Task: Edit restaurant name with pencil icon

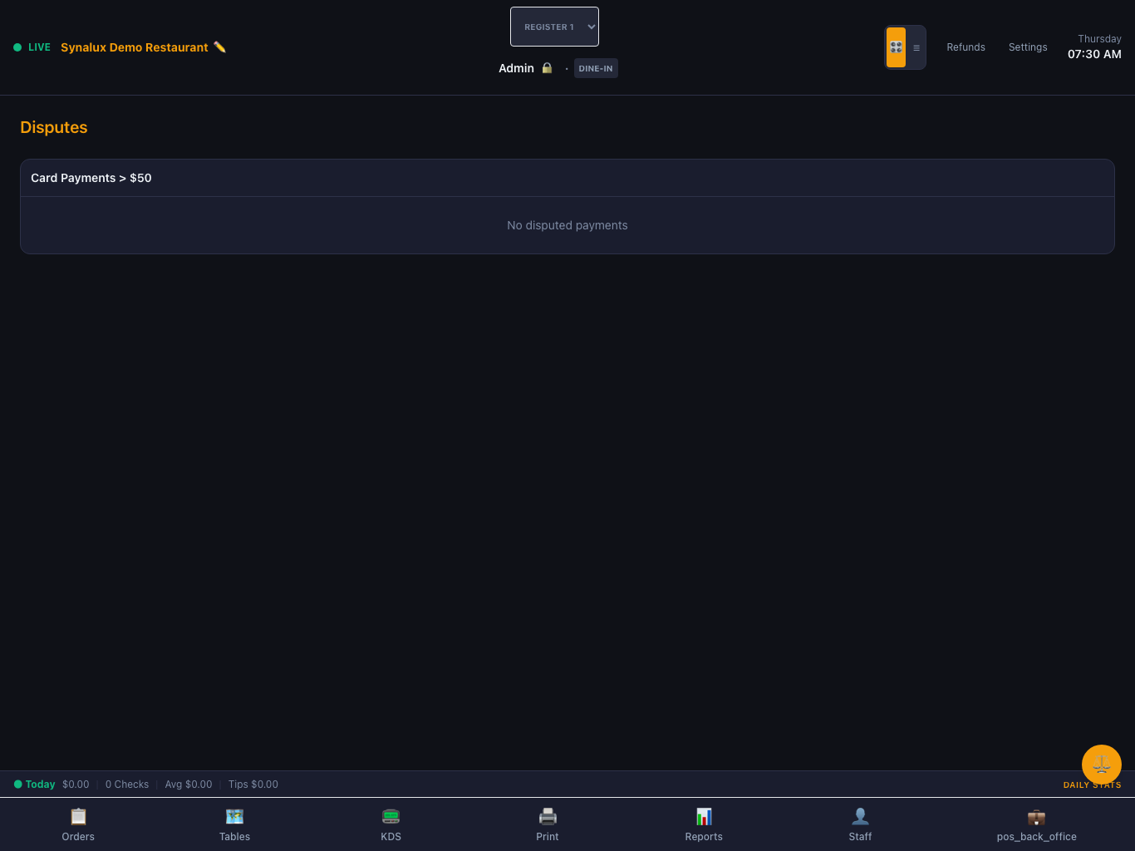Action: tap(220, 47)
